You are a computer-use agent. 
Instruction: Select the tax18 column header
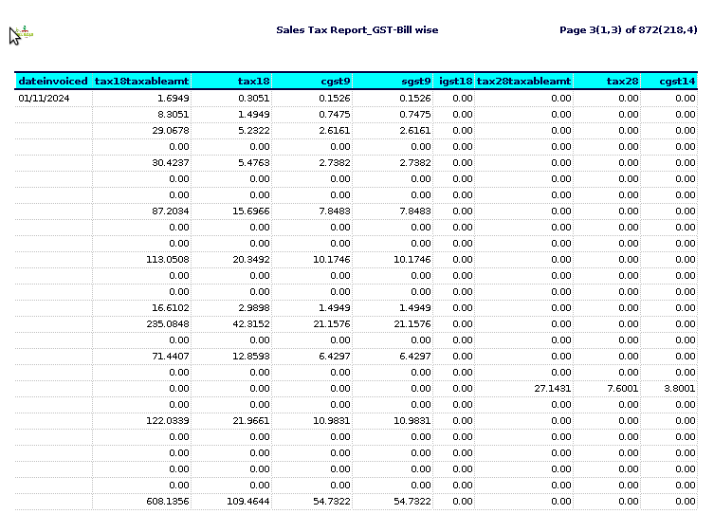tap(231, 81)
